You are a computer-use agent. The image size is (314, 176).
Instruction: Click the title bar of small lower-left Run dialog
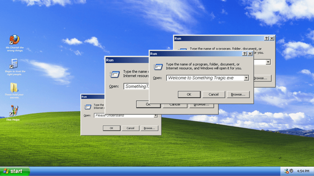93,97
